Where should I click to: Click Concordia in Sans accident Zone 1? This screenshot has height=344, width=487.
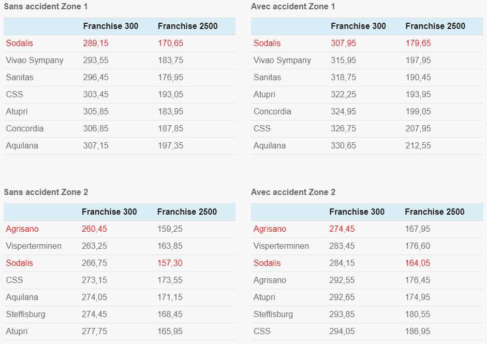tap(24, 128)
